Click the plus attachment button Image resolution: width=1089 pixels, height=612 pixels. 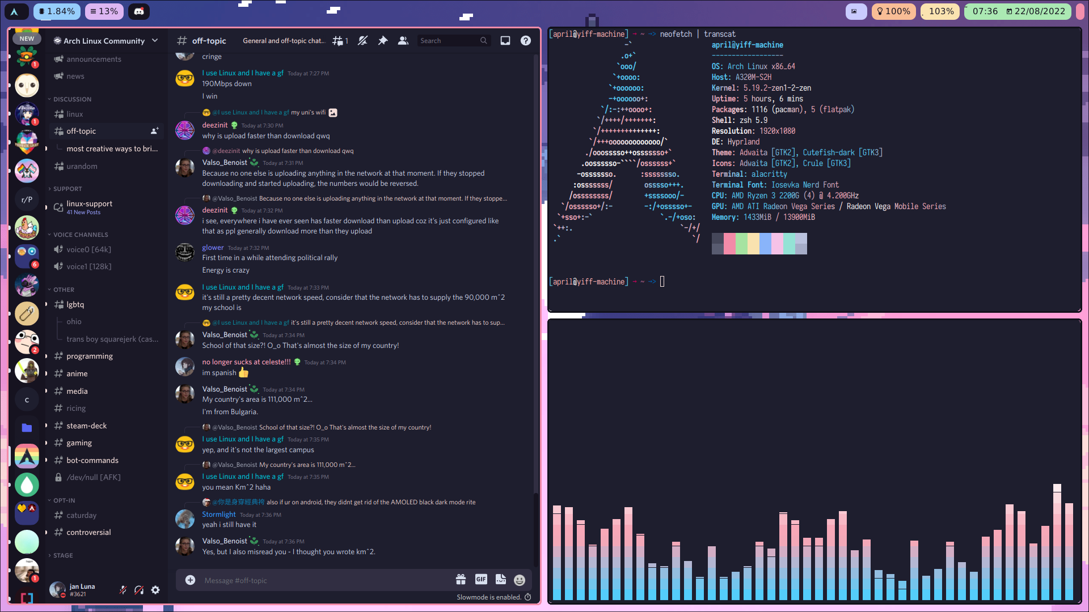(191, 580)
